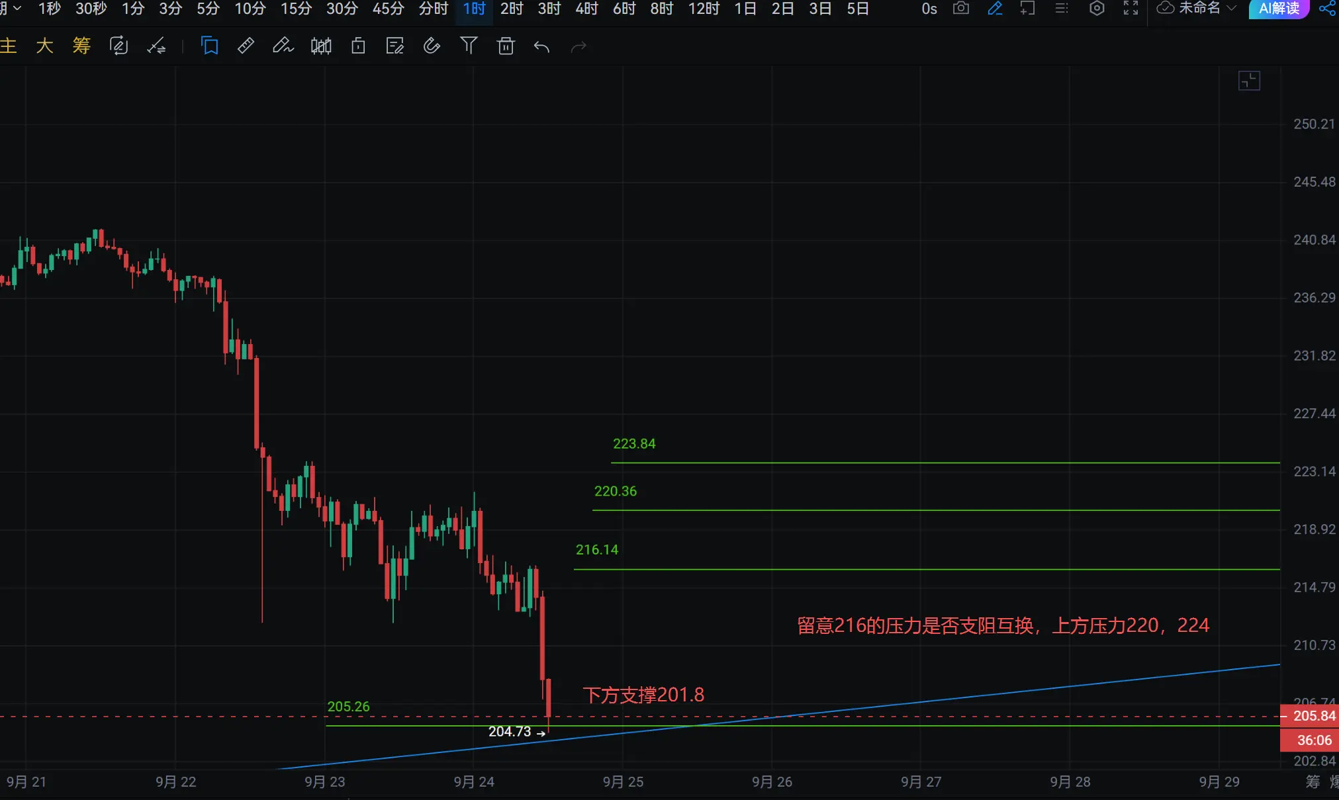Click the share icon
Screen dimensions: 1339x800
1327,9
